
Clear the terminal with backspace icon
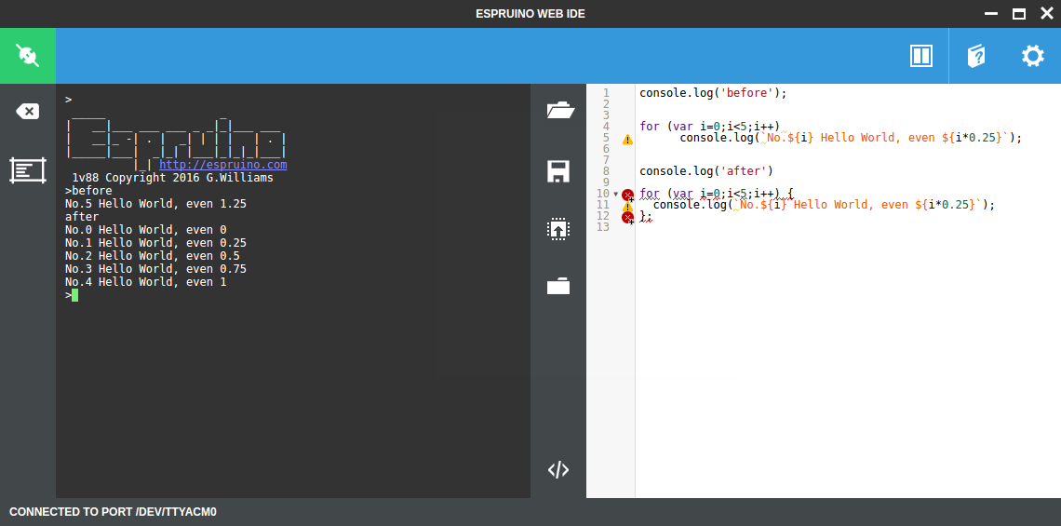27,111
